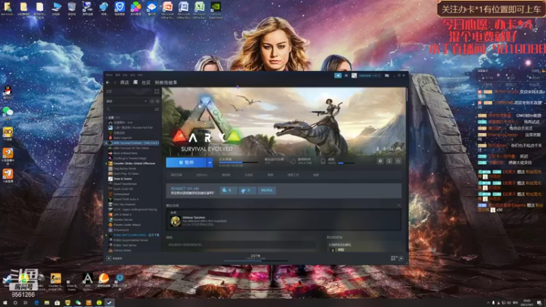Image resolution: width=546 pixels, height=307 pixels.
Task: Open the WeChat icon on the desktop
Action: point(8,113)
